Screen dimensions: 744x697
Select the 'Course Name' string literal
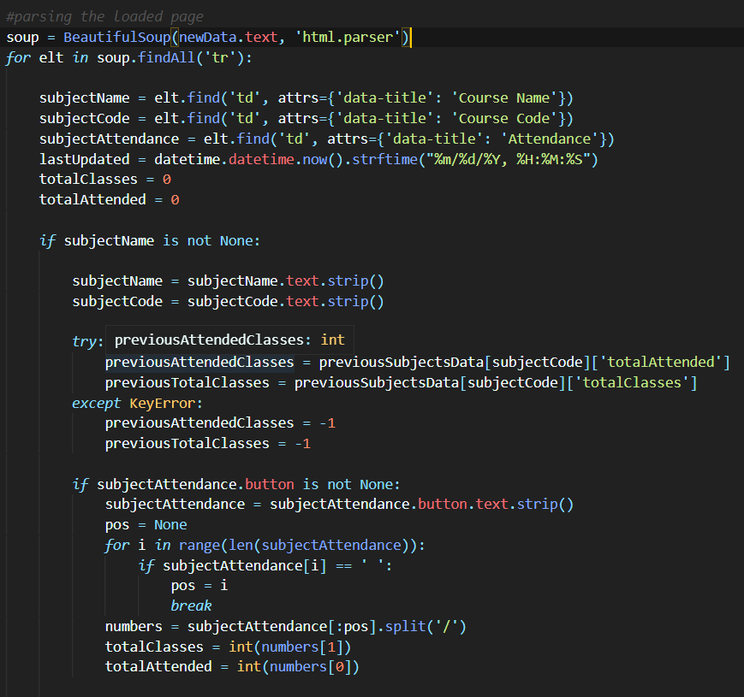(508, 97)
